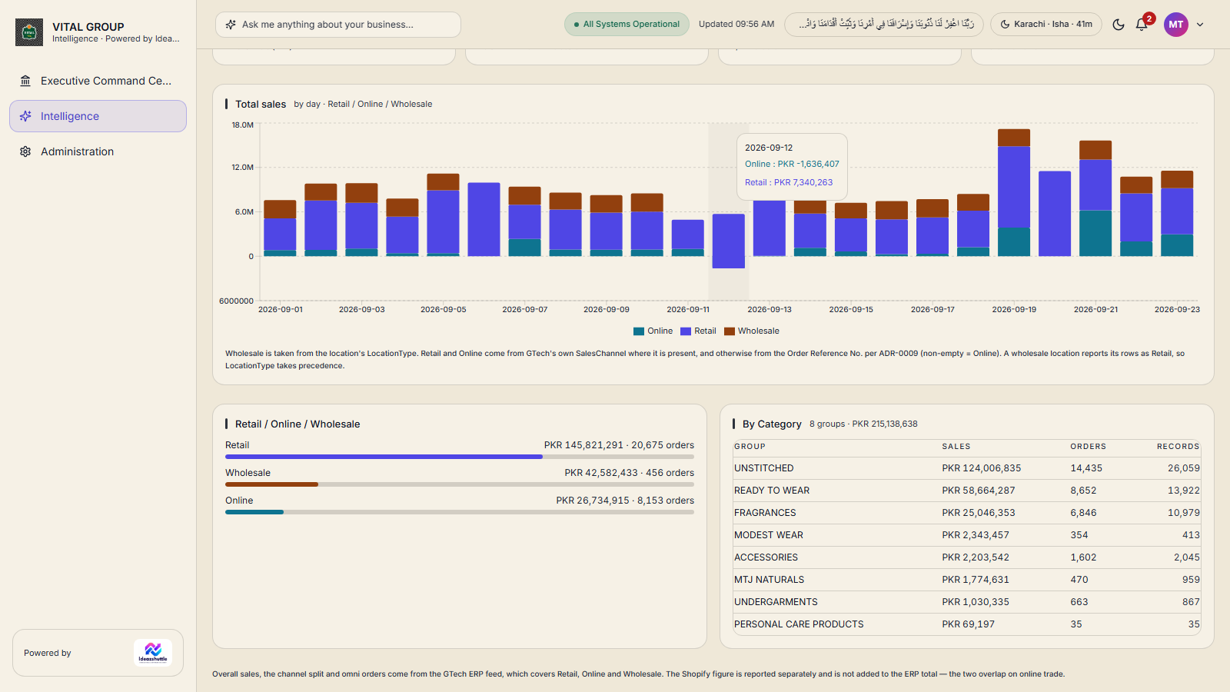Click the Administration gear icon
The height and width of the screenshot is (692, 1230).
point(25,151)
